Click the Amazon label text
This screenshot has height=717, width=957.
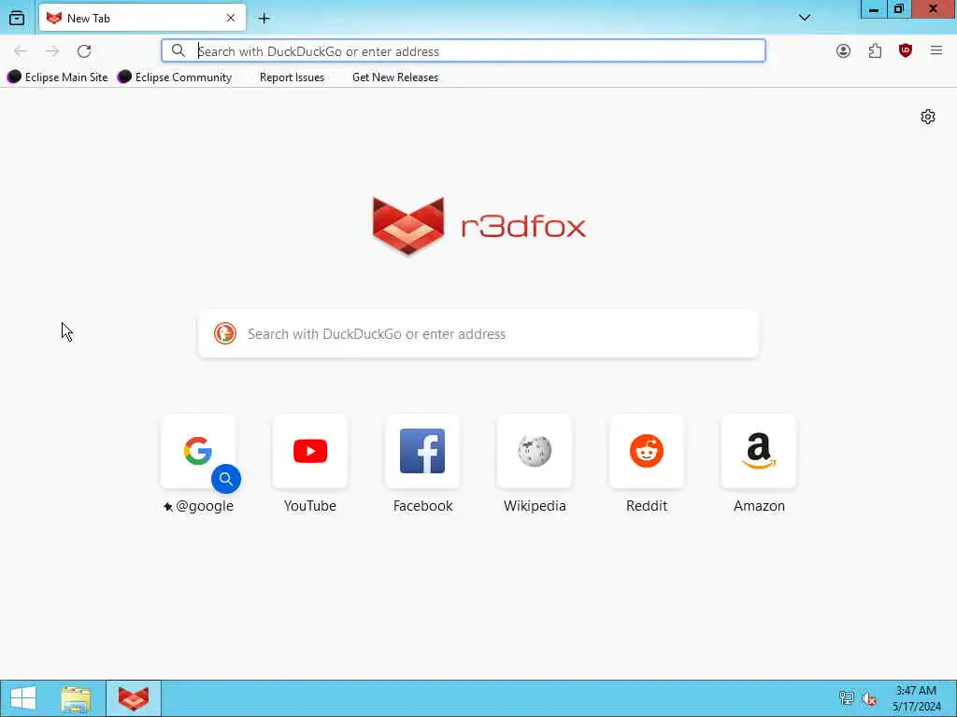[759, 505]
